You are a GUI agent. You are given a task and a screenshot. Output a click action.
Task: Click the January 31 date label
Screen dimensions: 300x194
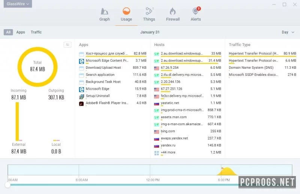pos(150,32)
